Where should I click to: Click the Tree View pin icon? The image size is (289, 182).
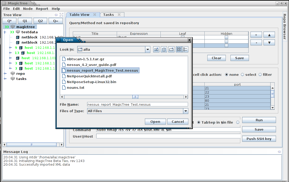pyautogui.click(x=56, y=15)
